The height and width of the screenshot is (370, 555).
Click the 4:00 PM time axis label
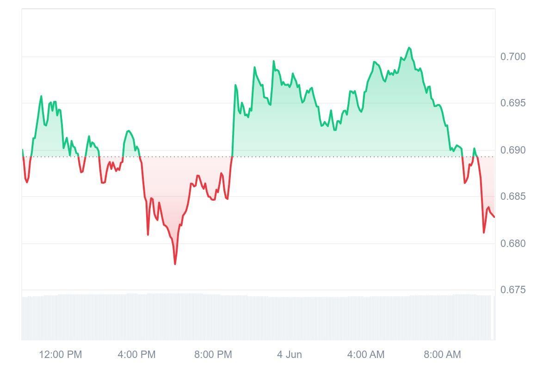coord(136,355)
